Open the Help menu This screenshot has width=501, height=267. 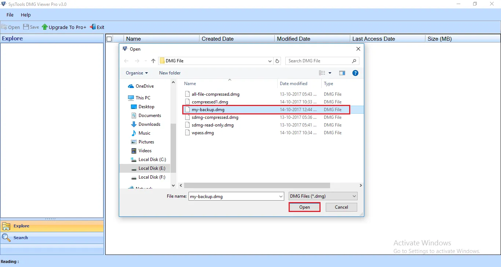coord(26,15)
